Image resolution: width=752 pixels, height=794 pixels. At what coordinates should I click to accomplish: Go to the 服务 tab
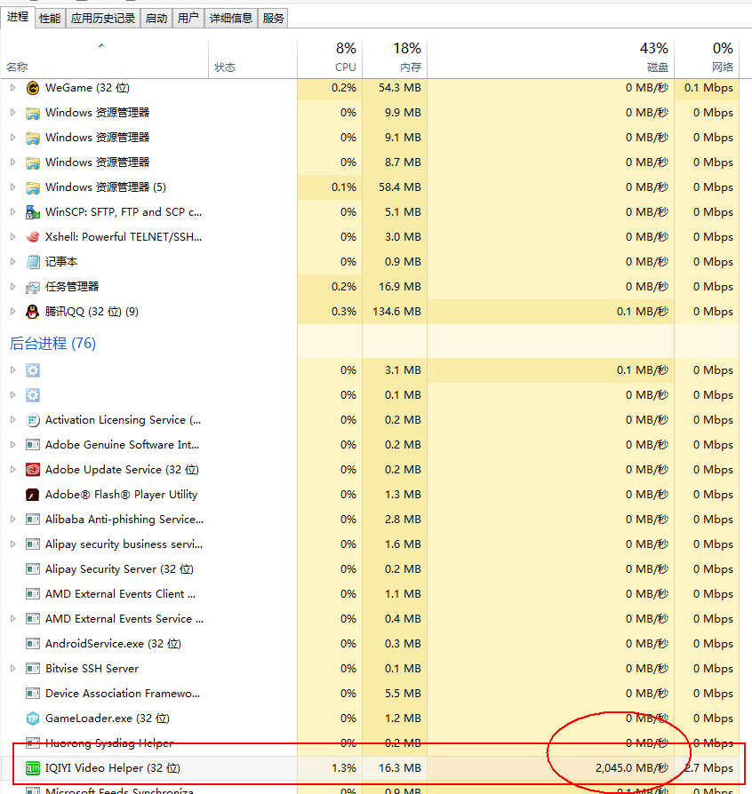click(273, 19)
